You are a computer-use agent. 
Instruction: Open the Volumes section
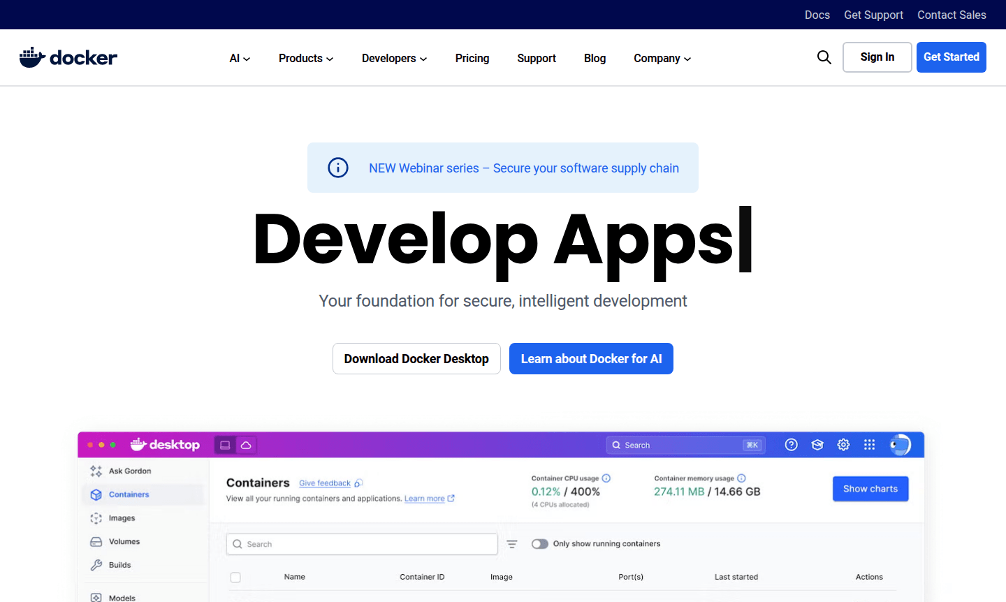coord(124,541)
